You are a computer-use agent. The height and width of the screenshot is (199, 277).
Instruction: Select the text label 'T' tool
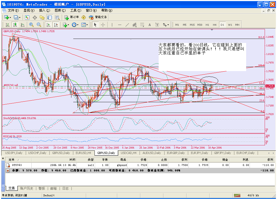click(x=157, y=25)
